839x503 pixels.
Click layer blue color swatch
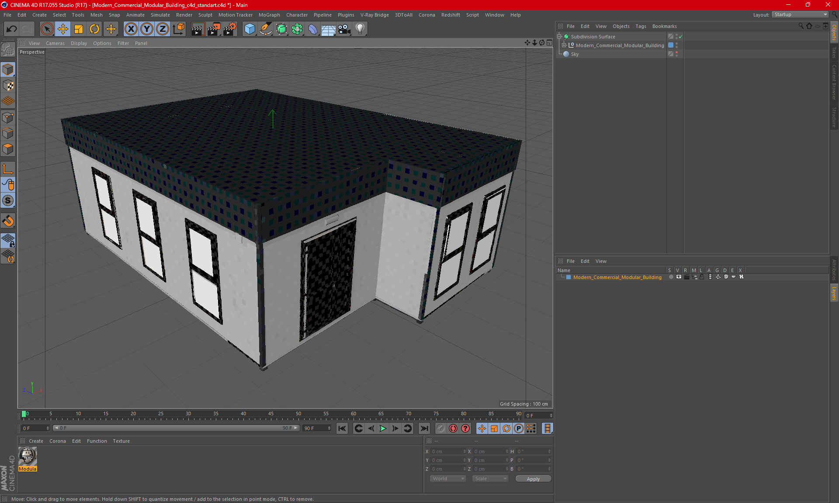[569, 277]
